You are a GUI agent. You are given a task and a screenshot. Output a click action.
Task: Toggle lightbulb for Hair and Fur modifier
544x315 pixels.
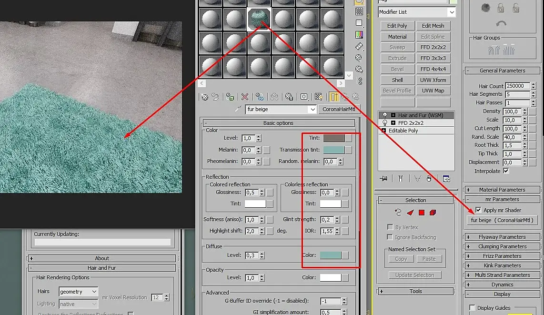[384, 115]
